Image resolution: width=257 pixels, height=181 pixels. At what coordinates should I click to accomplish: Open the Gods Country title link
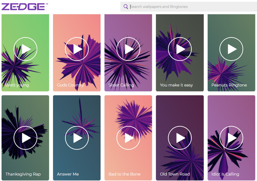pyautogui.click(x=70, y=85)
